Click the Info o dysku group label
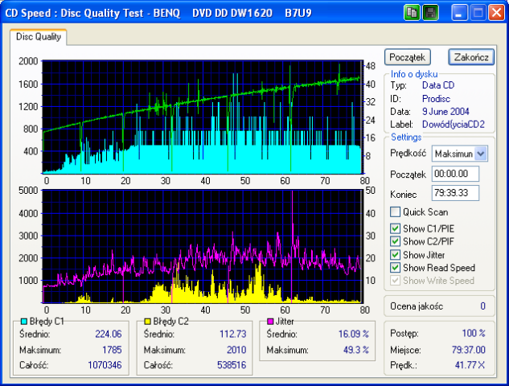Image resolution: width=509 pixels, height=386 pixels. click(414, 74)
